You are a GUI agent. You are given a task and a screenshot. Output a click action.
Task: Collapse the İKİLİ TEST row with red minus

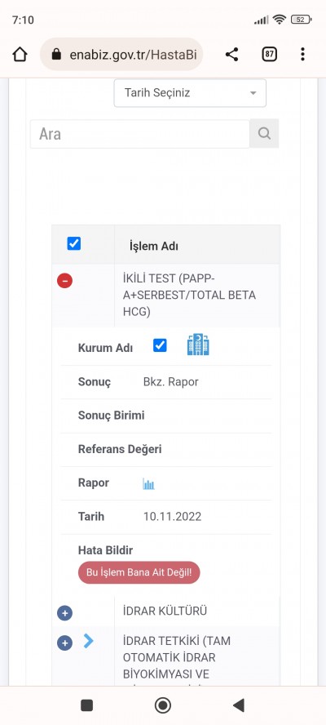[64, 280]
